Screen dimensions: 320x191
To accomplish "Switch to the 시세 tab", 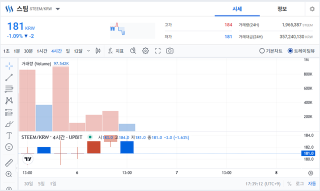I will 237,9.
